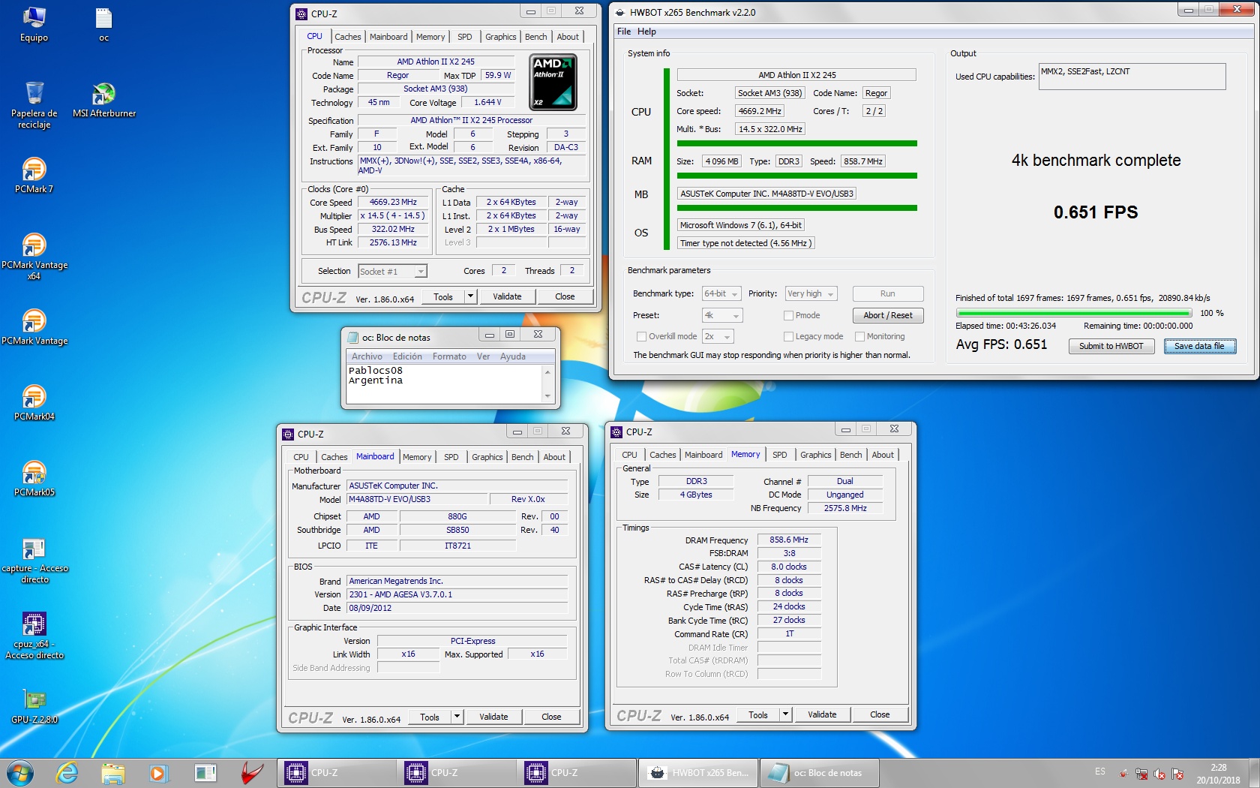
Task: Expand Tools arrow in Memory CPU-Z window
Action: click(785, 714)
